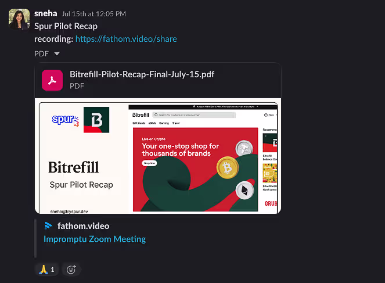Click the pink PDF file icon
385x283 pixels.
tap(52, 80)
